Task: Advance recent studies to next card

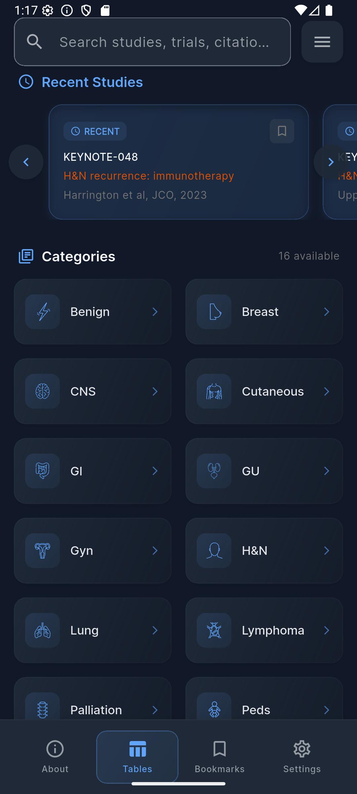Action: [x=331, y=162]
